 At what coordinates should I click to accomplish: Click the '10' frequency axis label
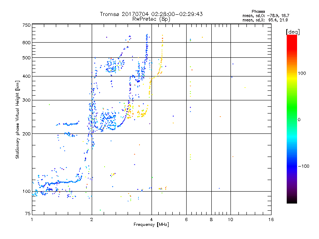tap(230, 219)
